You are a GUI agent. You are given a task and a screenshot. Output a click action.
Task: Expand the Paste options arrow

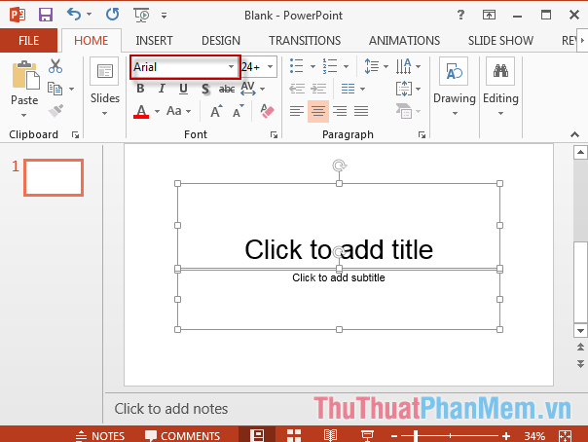coord(24,115)
